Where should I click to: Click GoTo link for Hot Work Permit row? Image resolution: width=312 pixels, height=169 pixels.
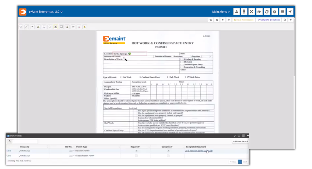pos(9,151)
